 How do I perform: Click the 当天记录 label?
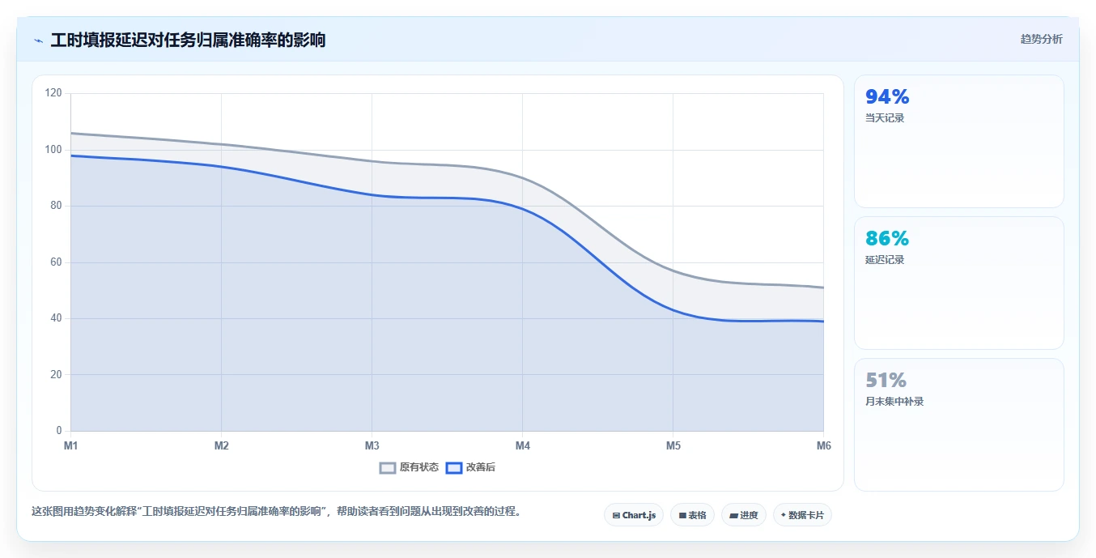point(885,118)
